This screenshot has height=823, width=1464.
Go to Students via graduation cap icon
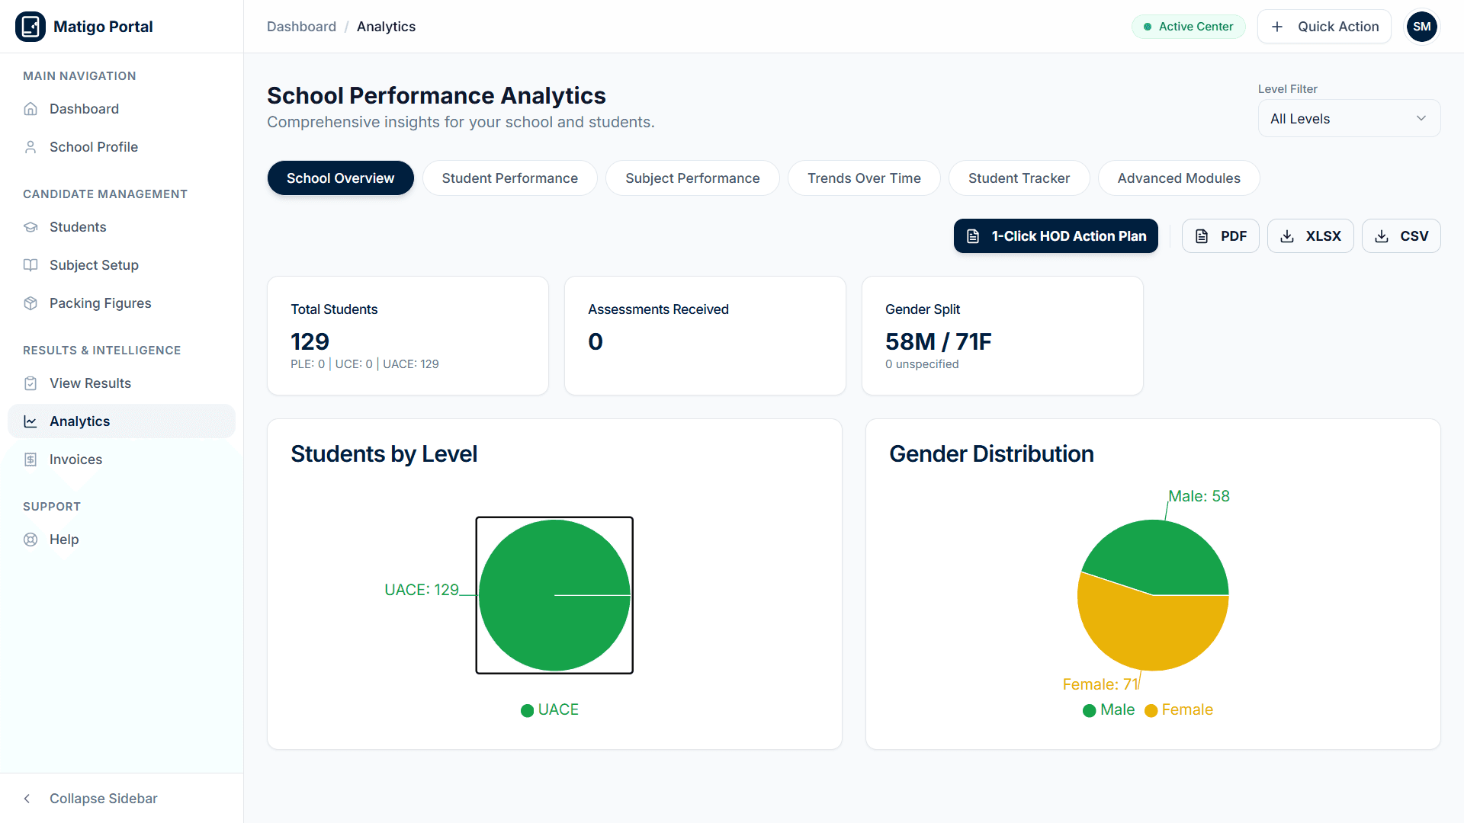[x=30, y=227]
